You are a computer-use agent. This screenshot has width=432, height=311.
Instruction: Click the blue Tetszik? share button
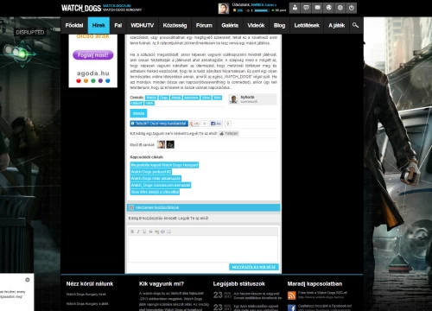click(x=159, y=124)
